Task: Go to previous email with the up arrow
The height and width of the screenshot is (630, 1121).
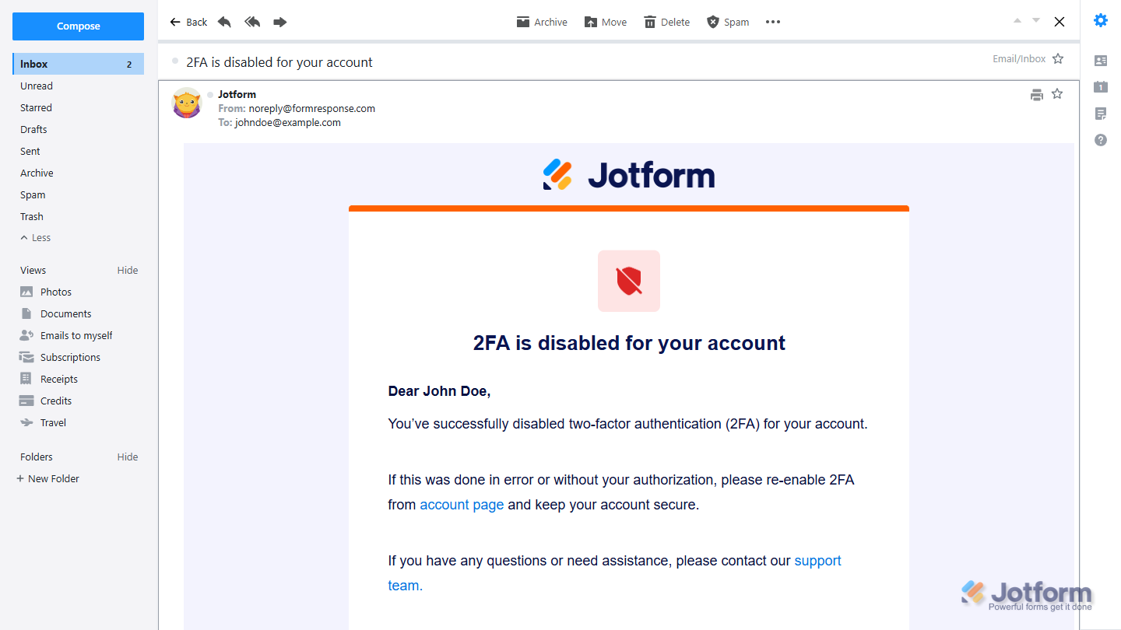Action: [1017, 21]
